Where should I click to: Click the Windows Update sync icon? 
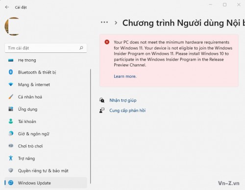click(11, 183)
